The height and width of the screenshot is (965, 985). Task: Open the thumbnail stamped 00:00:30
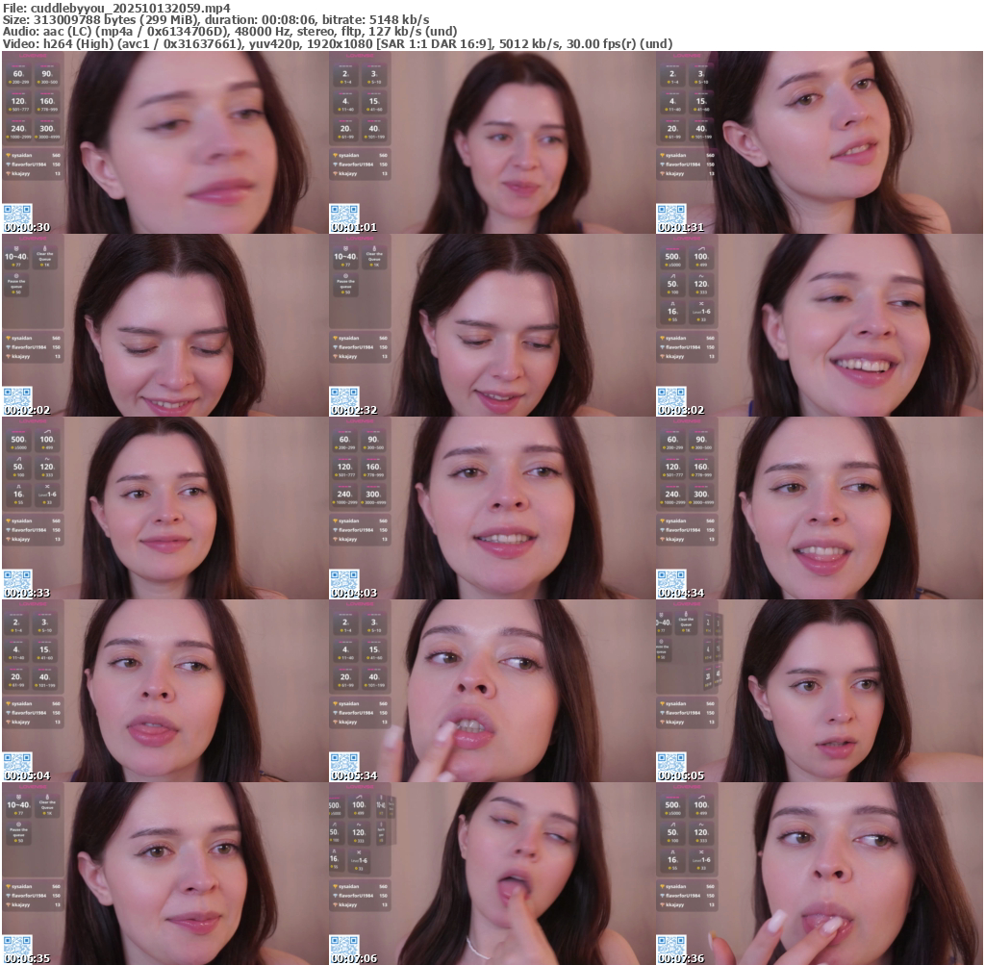coord(164,142)
